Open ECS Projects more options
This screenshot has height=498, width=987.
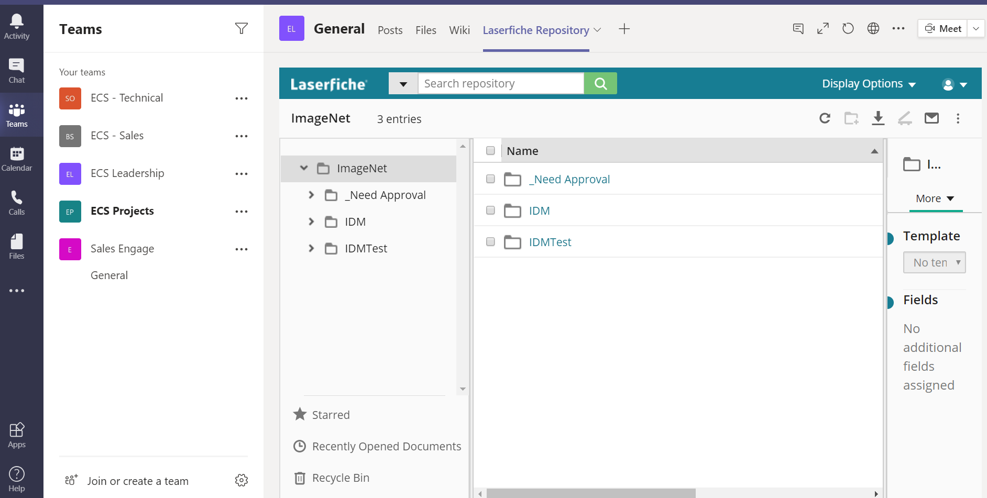242,212
